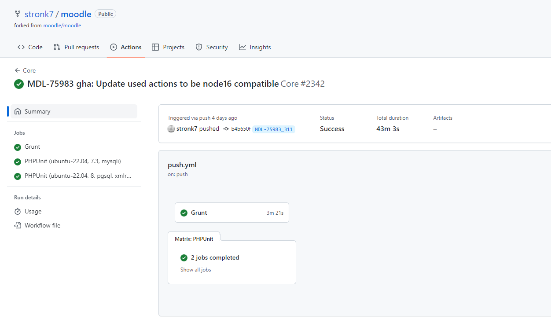The image size is (551, 323).
Task: Click the left arrow icon before Core
Action: coord(17,70)
